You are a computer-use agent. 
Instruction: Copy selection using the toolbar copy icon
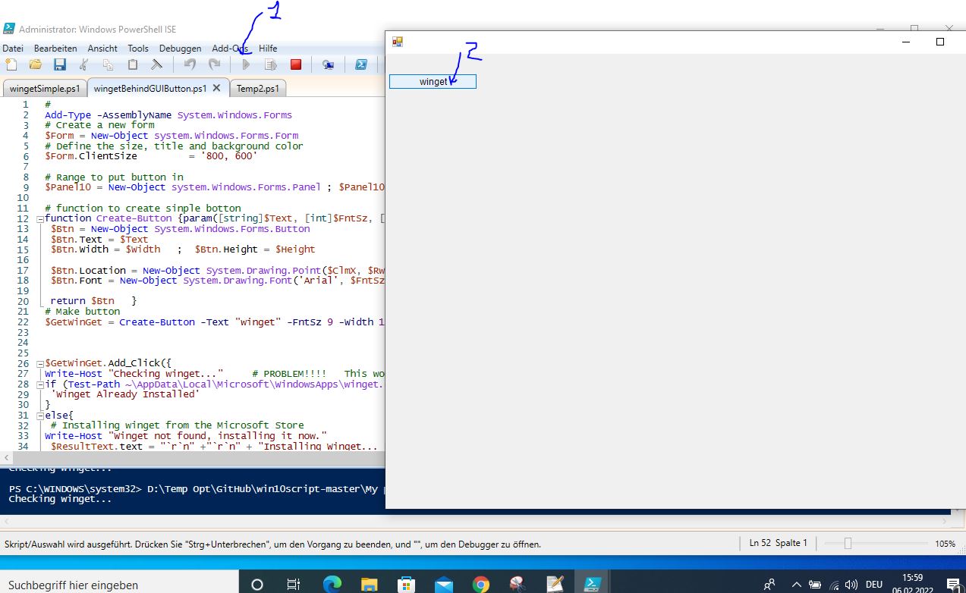click(108, 64)
